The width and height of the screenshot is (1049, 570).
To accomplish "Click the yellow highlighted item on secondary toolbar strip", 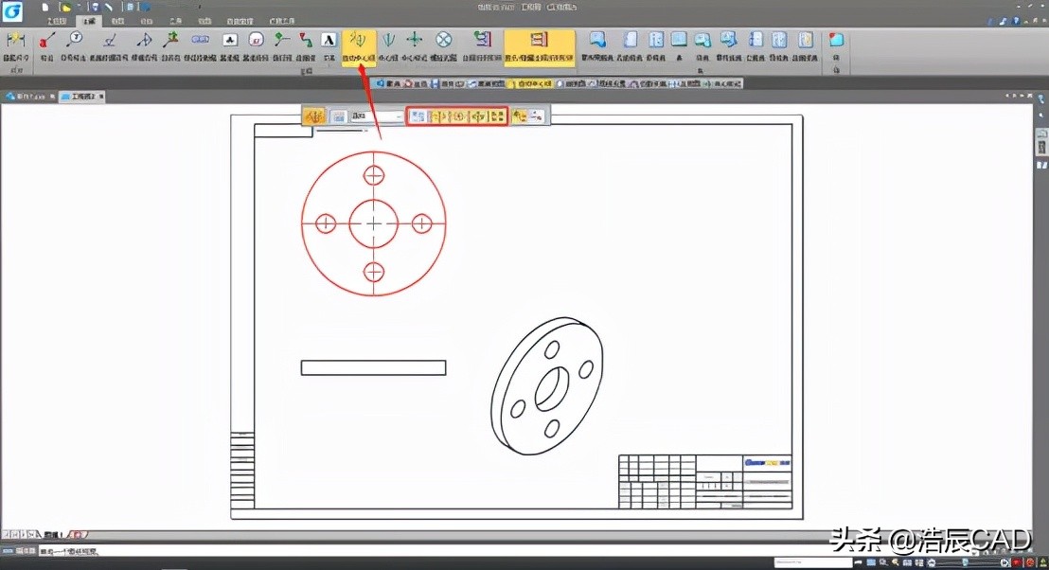I will click(530, 83).
